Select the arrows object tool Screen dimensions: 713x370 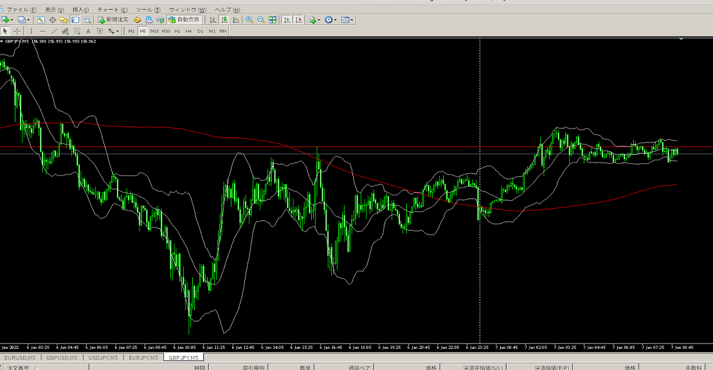click(x=111, y=31)
